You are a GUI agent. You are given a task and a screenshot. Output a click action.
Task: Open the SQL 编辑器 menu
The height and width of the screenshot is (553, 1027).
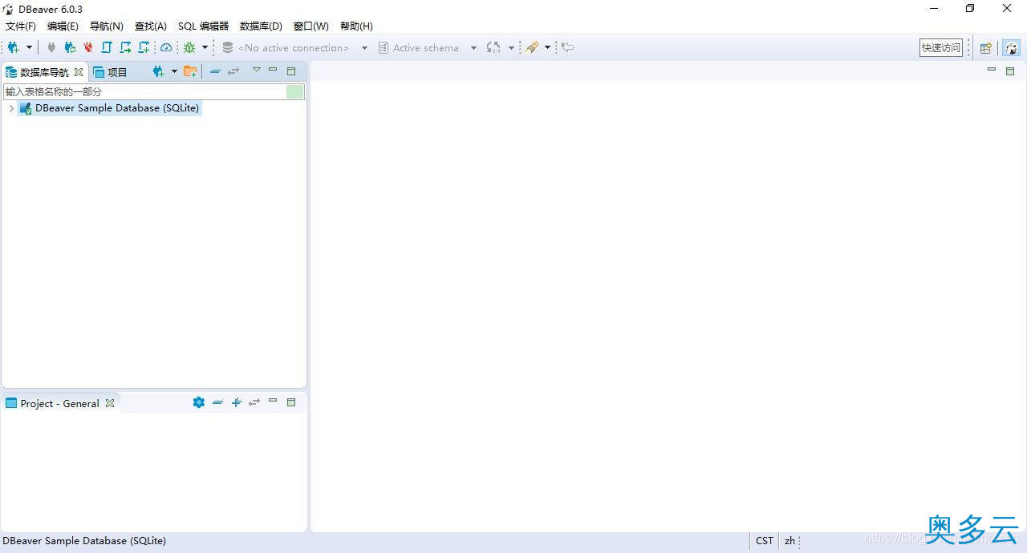(x=203, y=26)
